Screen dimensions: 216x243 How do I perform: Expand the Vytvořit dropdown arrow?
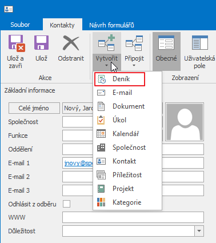click(x=106, y=65)
